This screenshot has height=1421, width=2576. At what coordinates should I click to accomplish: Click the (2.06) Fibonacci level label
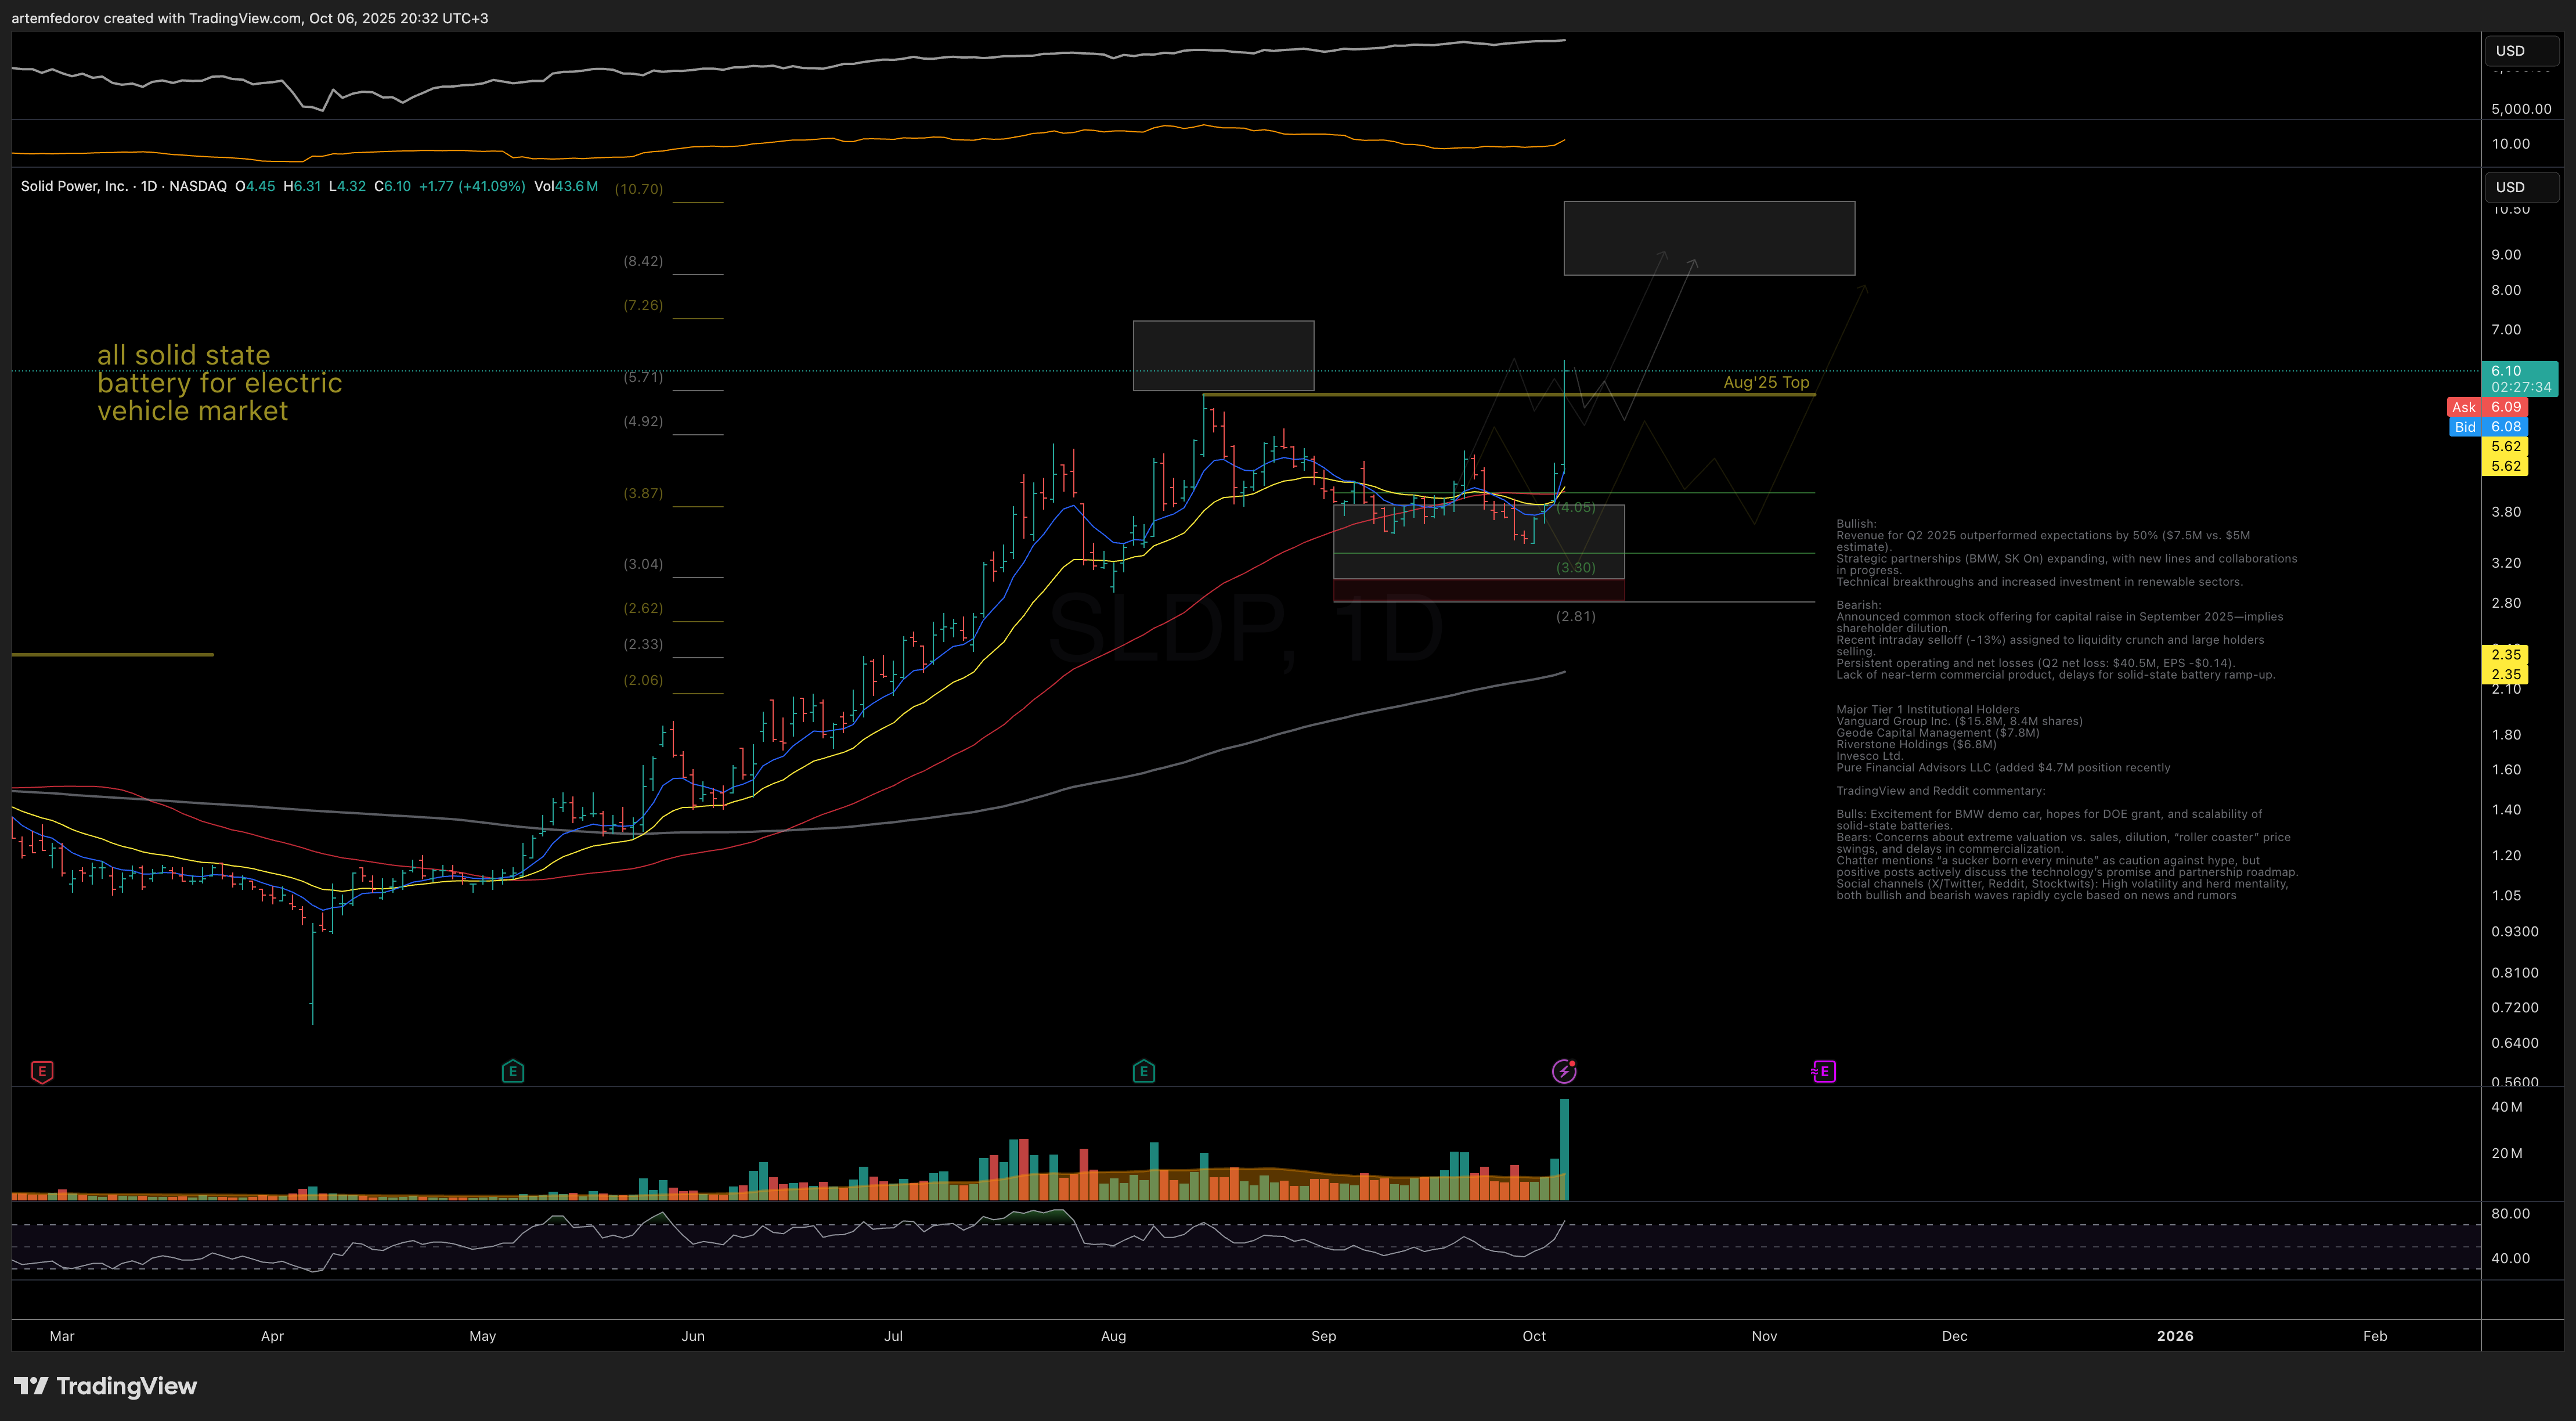point(643,680)
